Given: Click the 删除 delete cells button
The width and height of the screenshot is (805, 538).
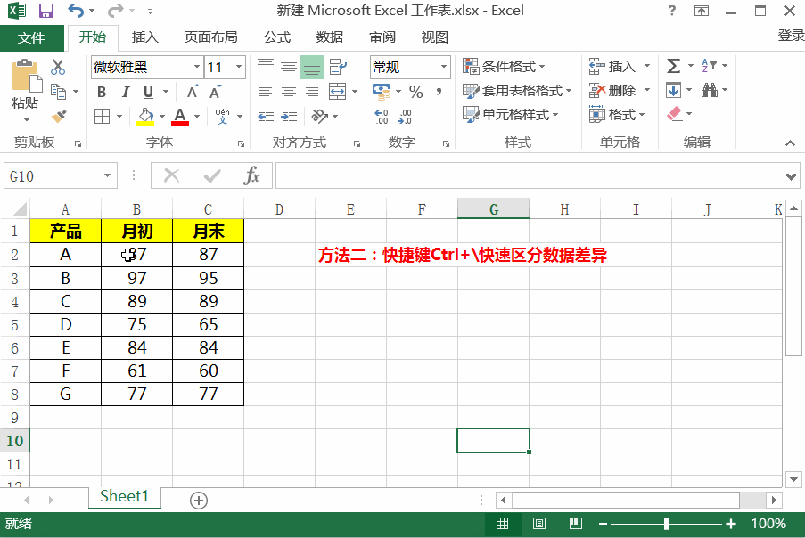Looking at the screenshot, I should pyautogui.click(x=613, y=90).
